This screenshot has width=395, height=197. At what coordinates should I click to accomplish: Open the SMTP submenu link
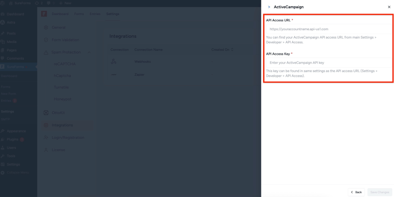pos(5,119)
